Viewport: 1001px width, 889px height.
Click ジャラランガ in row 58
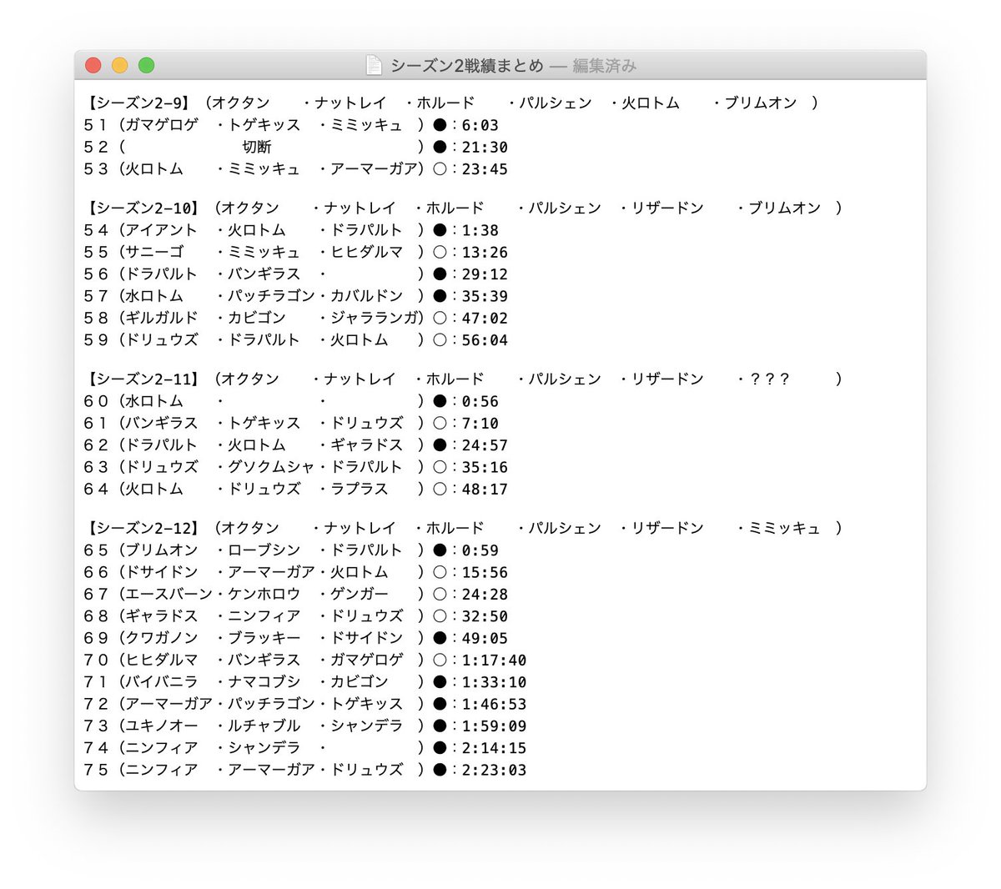(375, 318)
